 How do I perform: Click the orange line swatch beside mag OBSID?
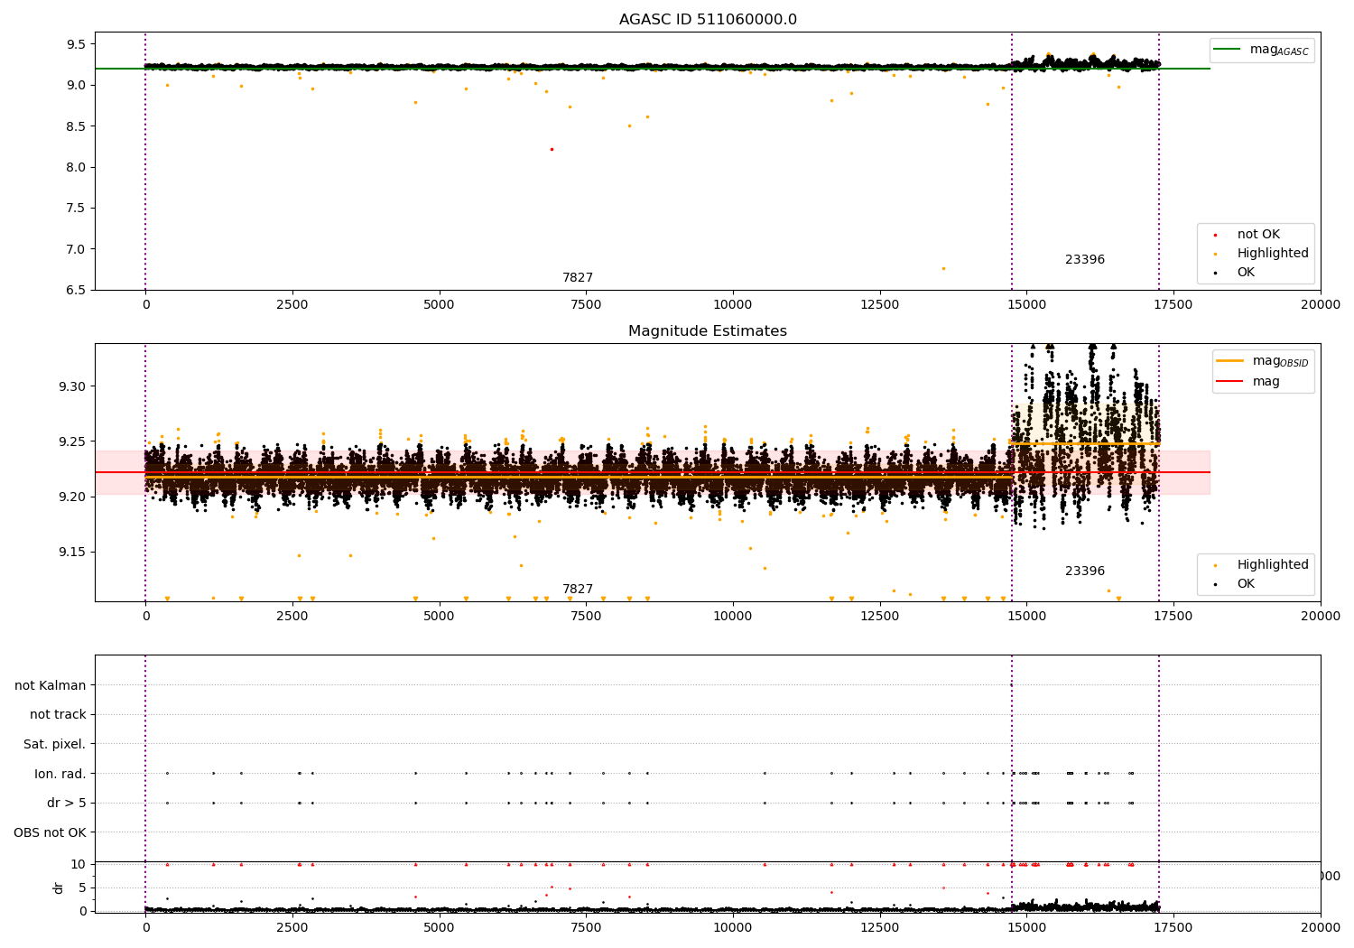tap(1229, 361)
